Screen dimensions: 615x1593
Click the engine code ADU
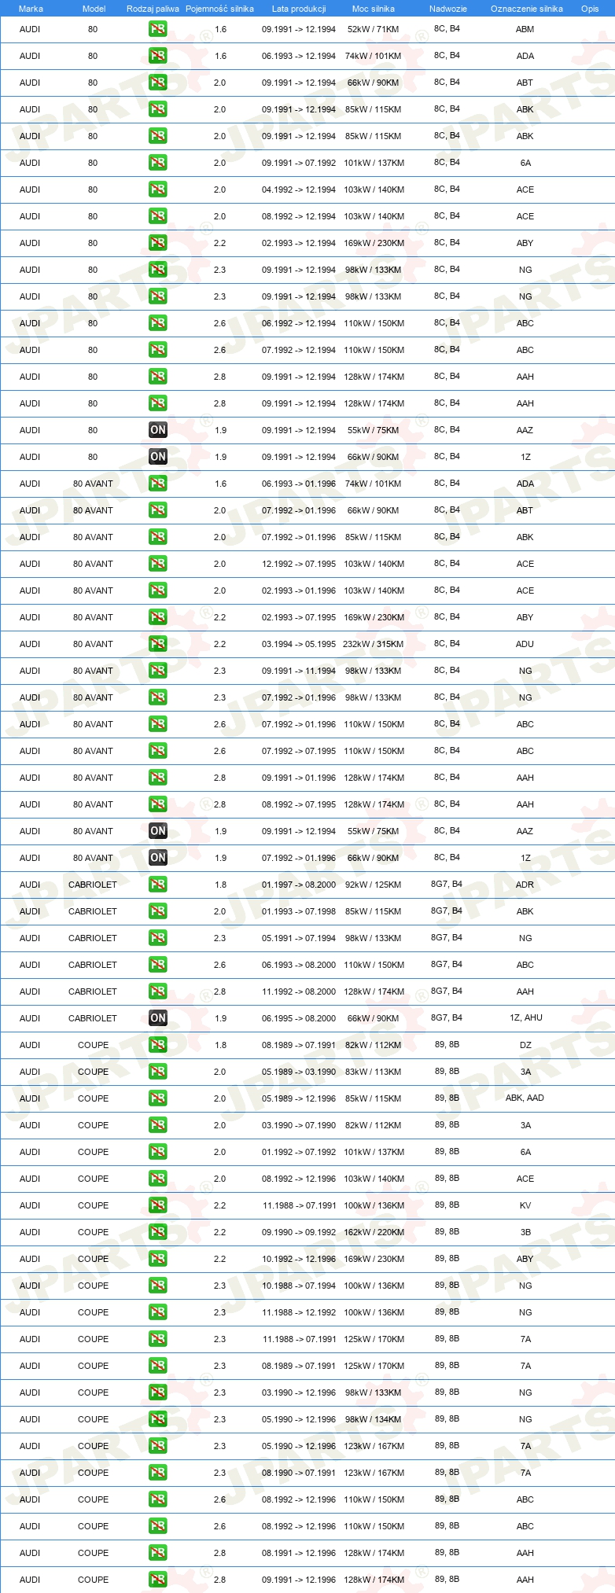525,644
